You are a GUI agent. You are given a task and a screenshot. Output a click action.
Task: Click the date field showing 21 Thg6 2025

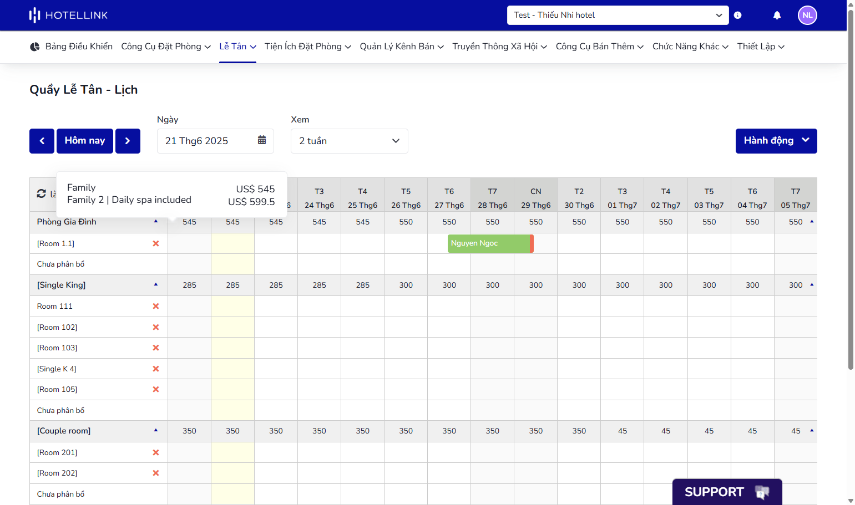pyautogui.click(x=215, y=141)
